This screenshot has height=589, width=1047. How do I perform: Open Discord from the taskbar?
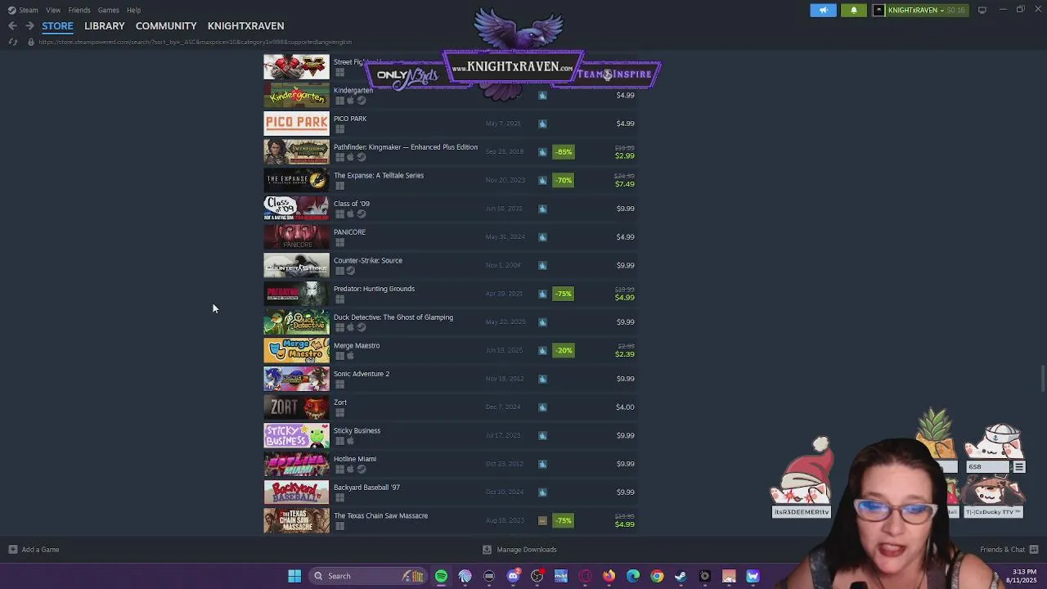pos(513,576)
